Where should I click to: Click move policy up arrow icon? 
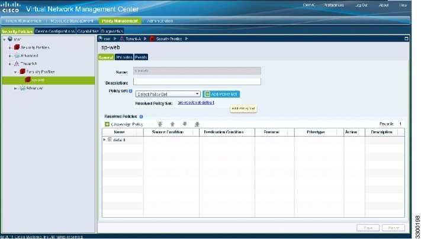173,124
